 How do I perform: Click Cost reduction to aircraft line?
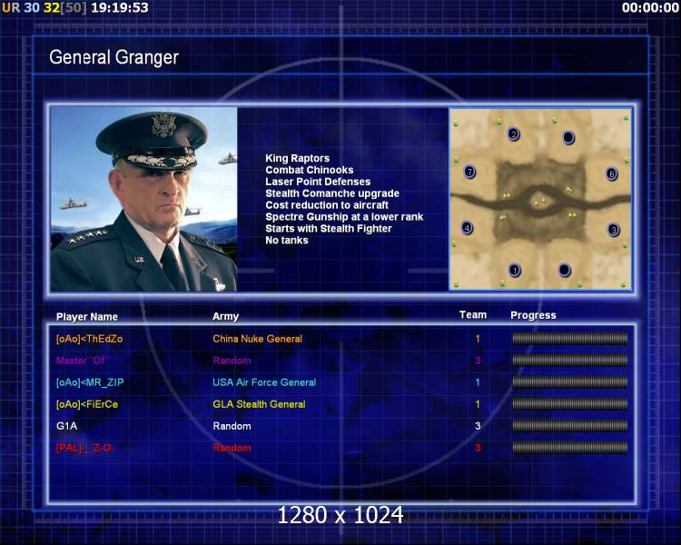coord(327,205)
